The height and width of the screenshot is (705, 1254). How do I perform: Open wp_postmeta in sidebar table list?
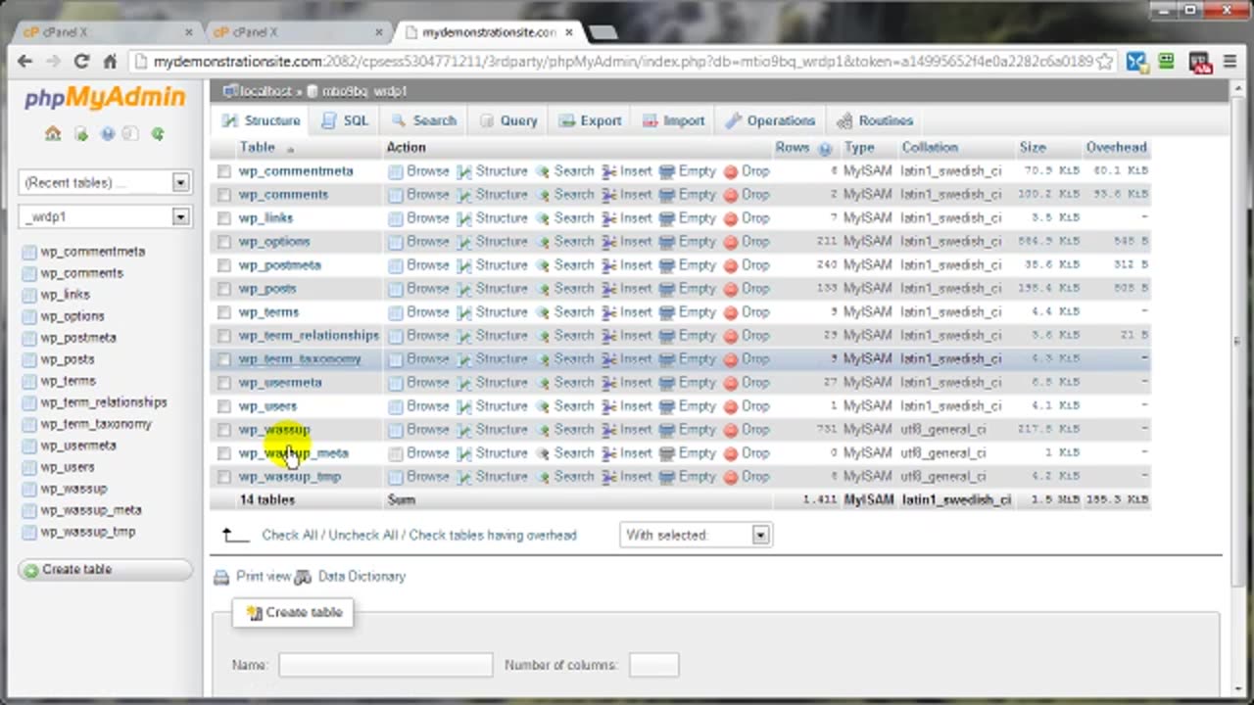coord(77,338)
